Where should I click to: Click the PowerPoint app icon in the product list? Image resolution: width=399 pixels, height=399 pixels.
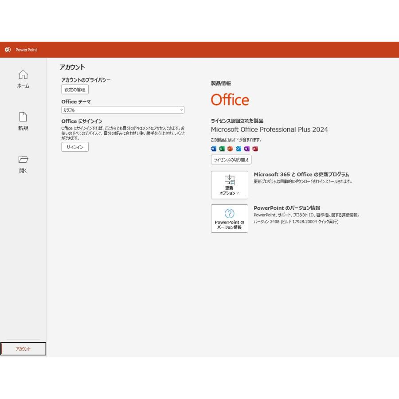coord(230,149)
